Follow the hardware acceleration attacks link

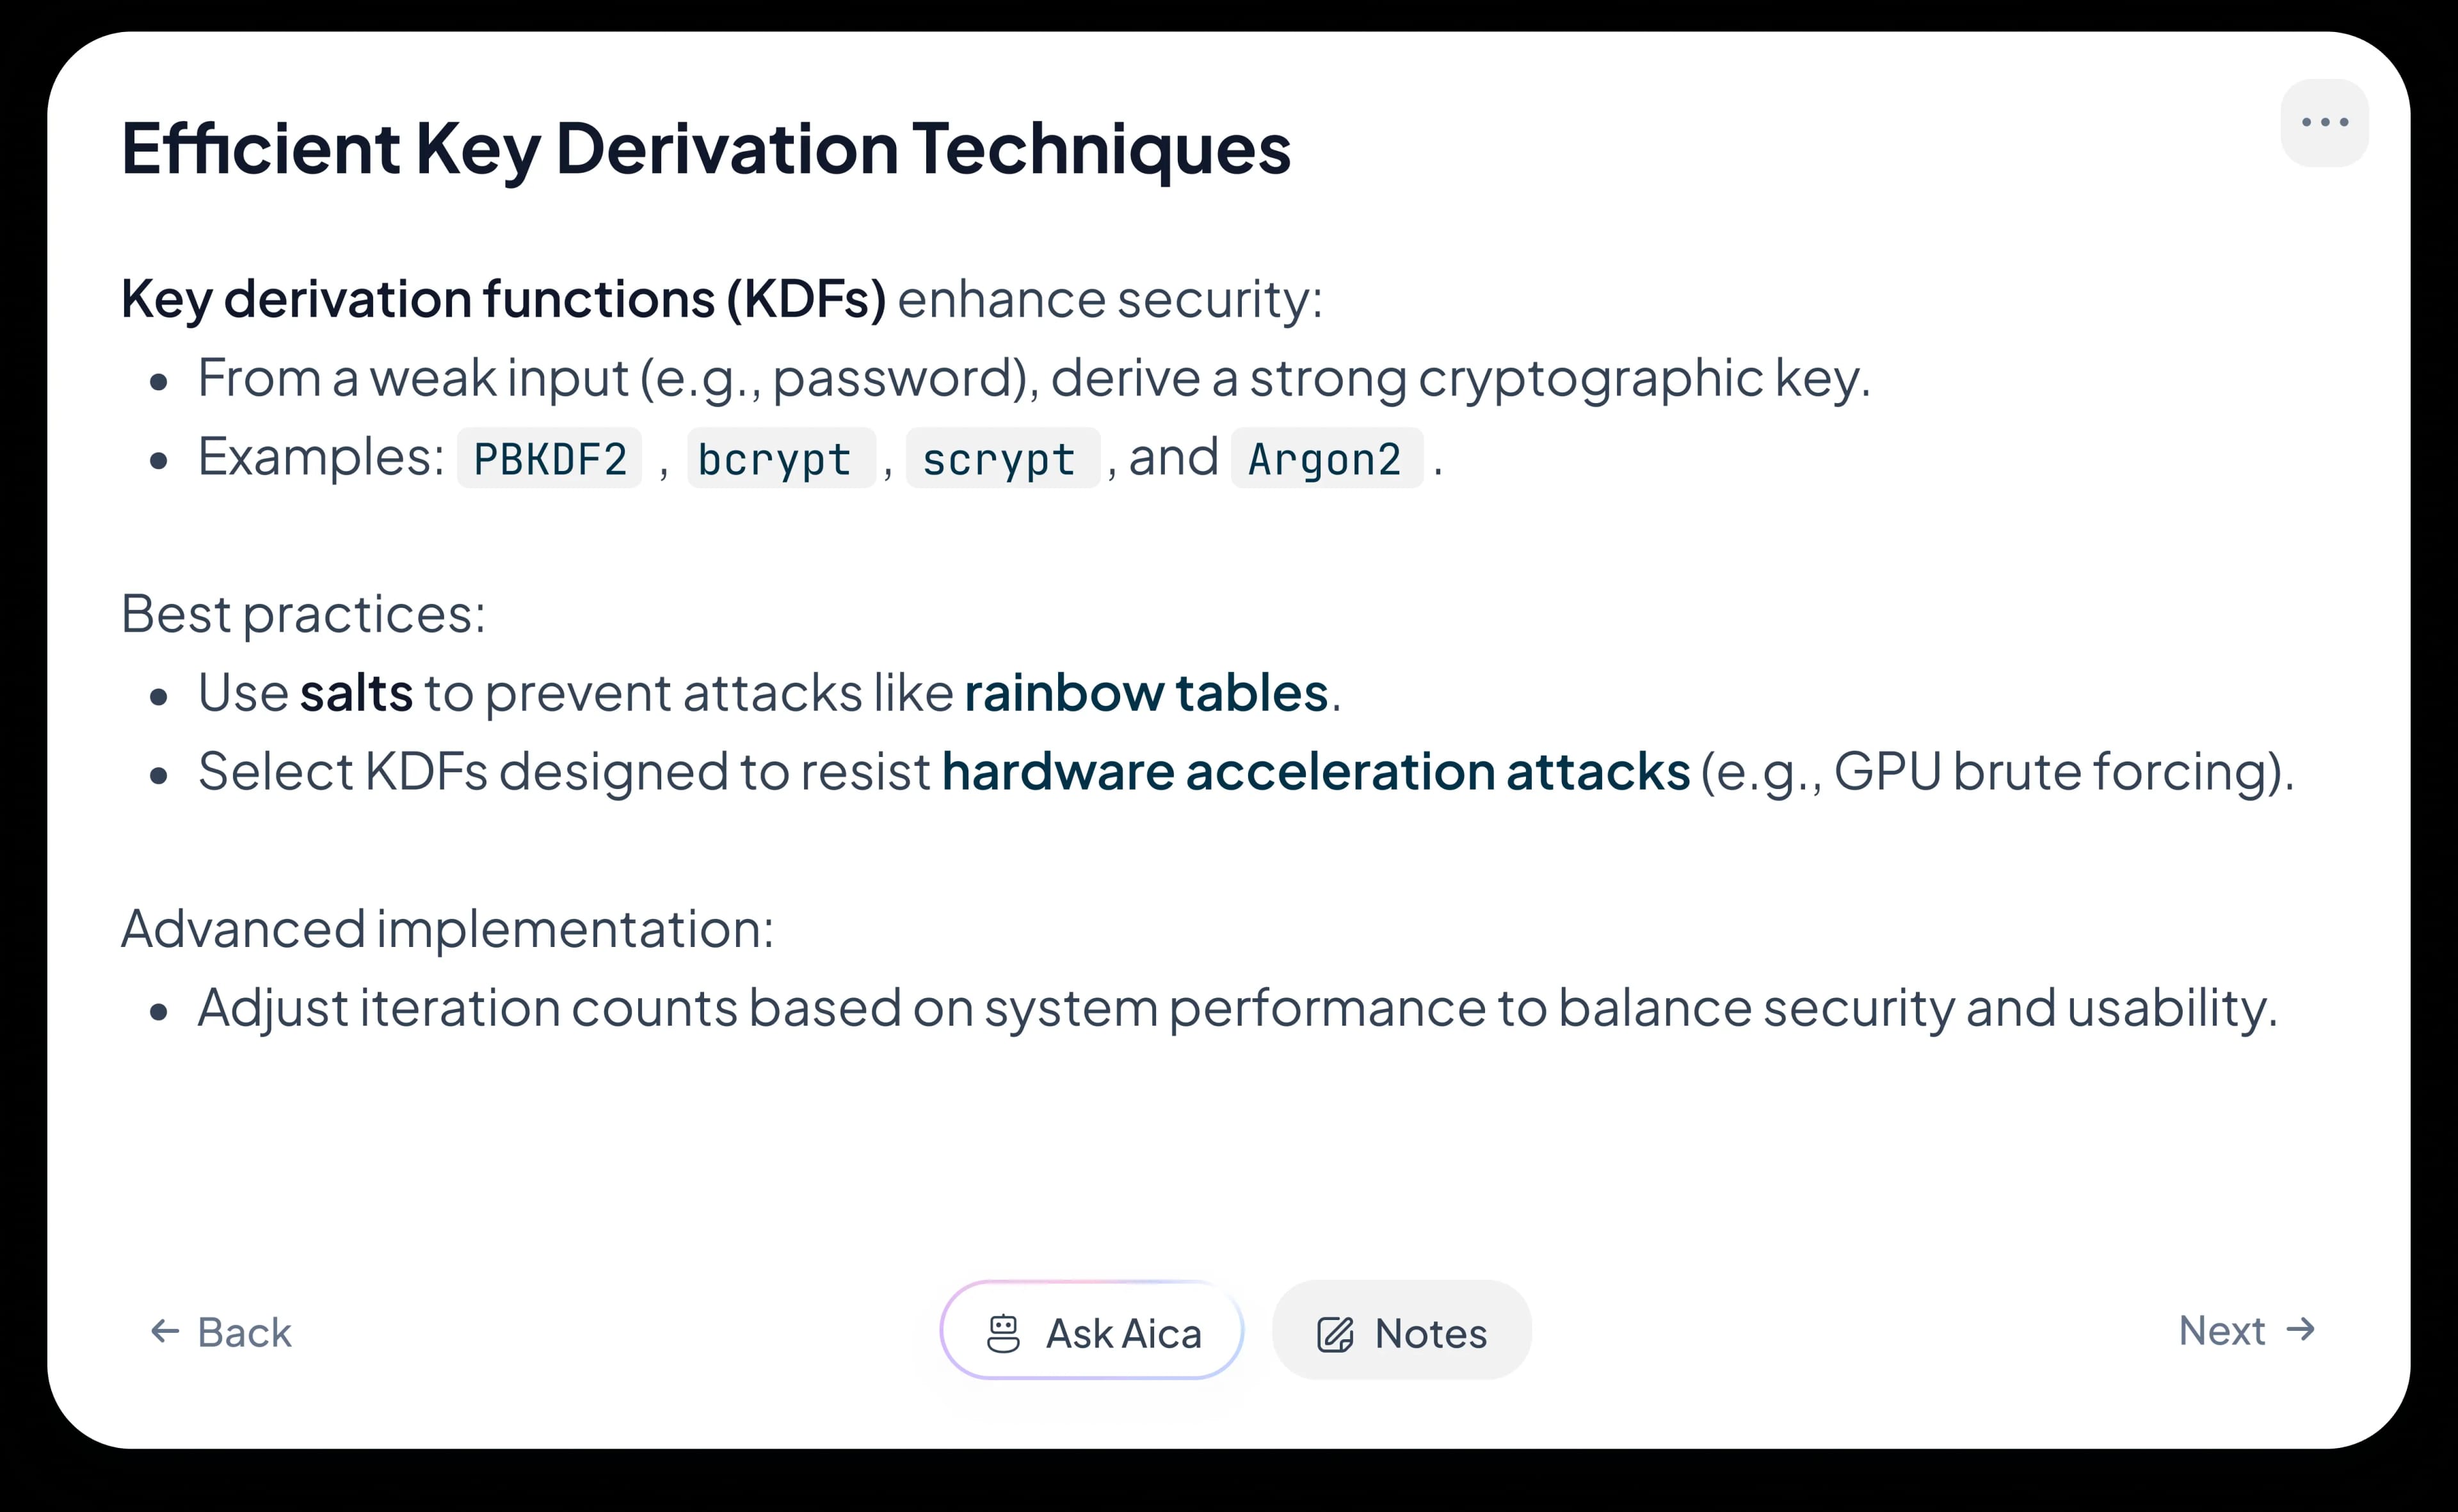(x=1315, y=771)
